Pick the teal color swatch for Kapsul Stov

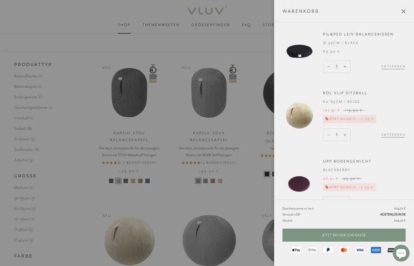pyautogui.click(x=148, y=181)
